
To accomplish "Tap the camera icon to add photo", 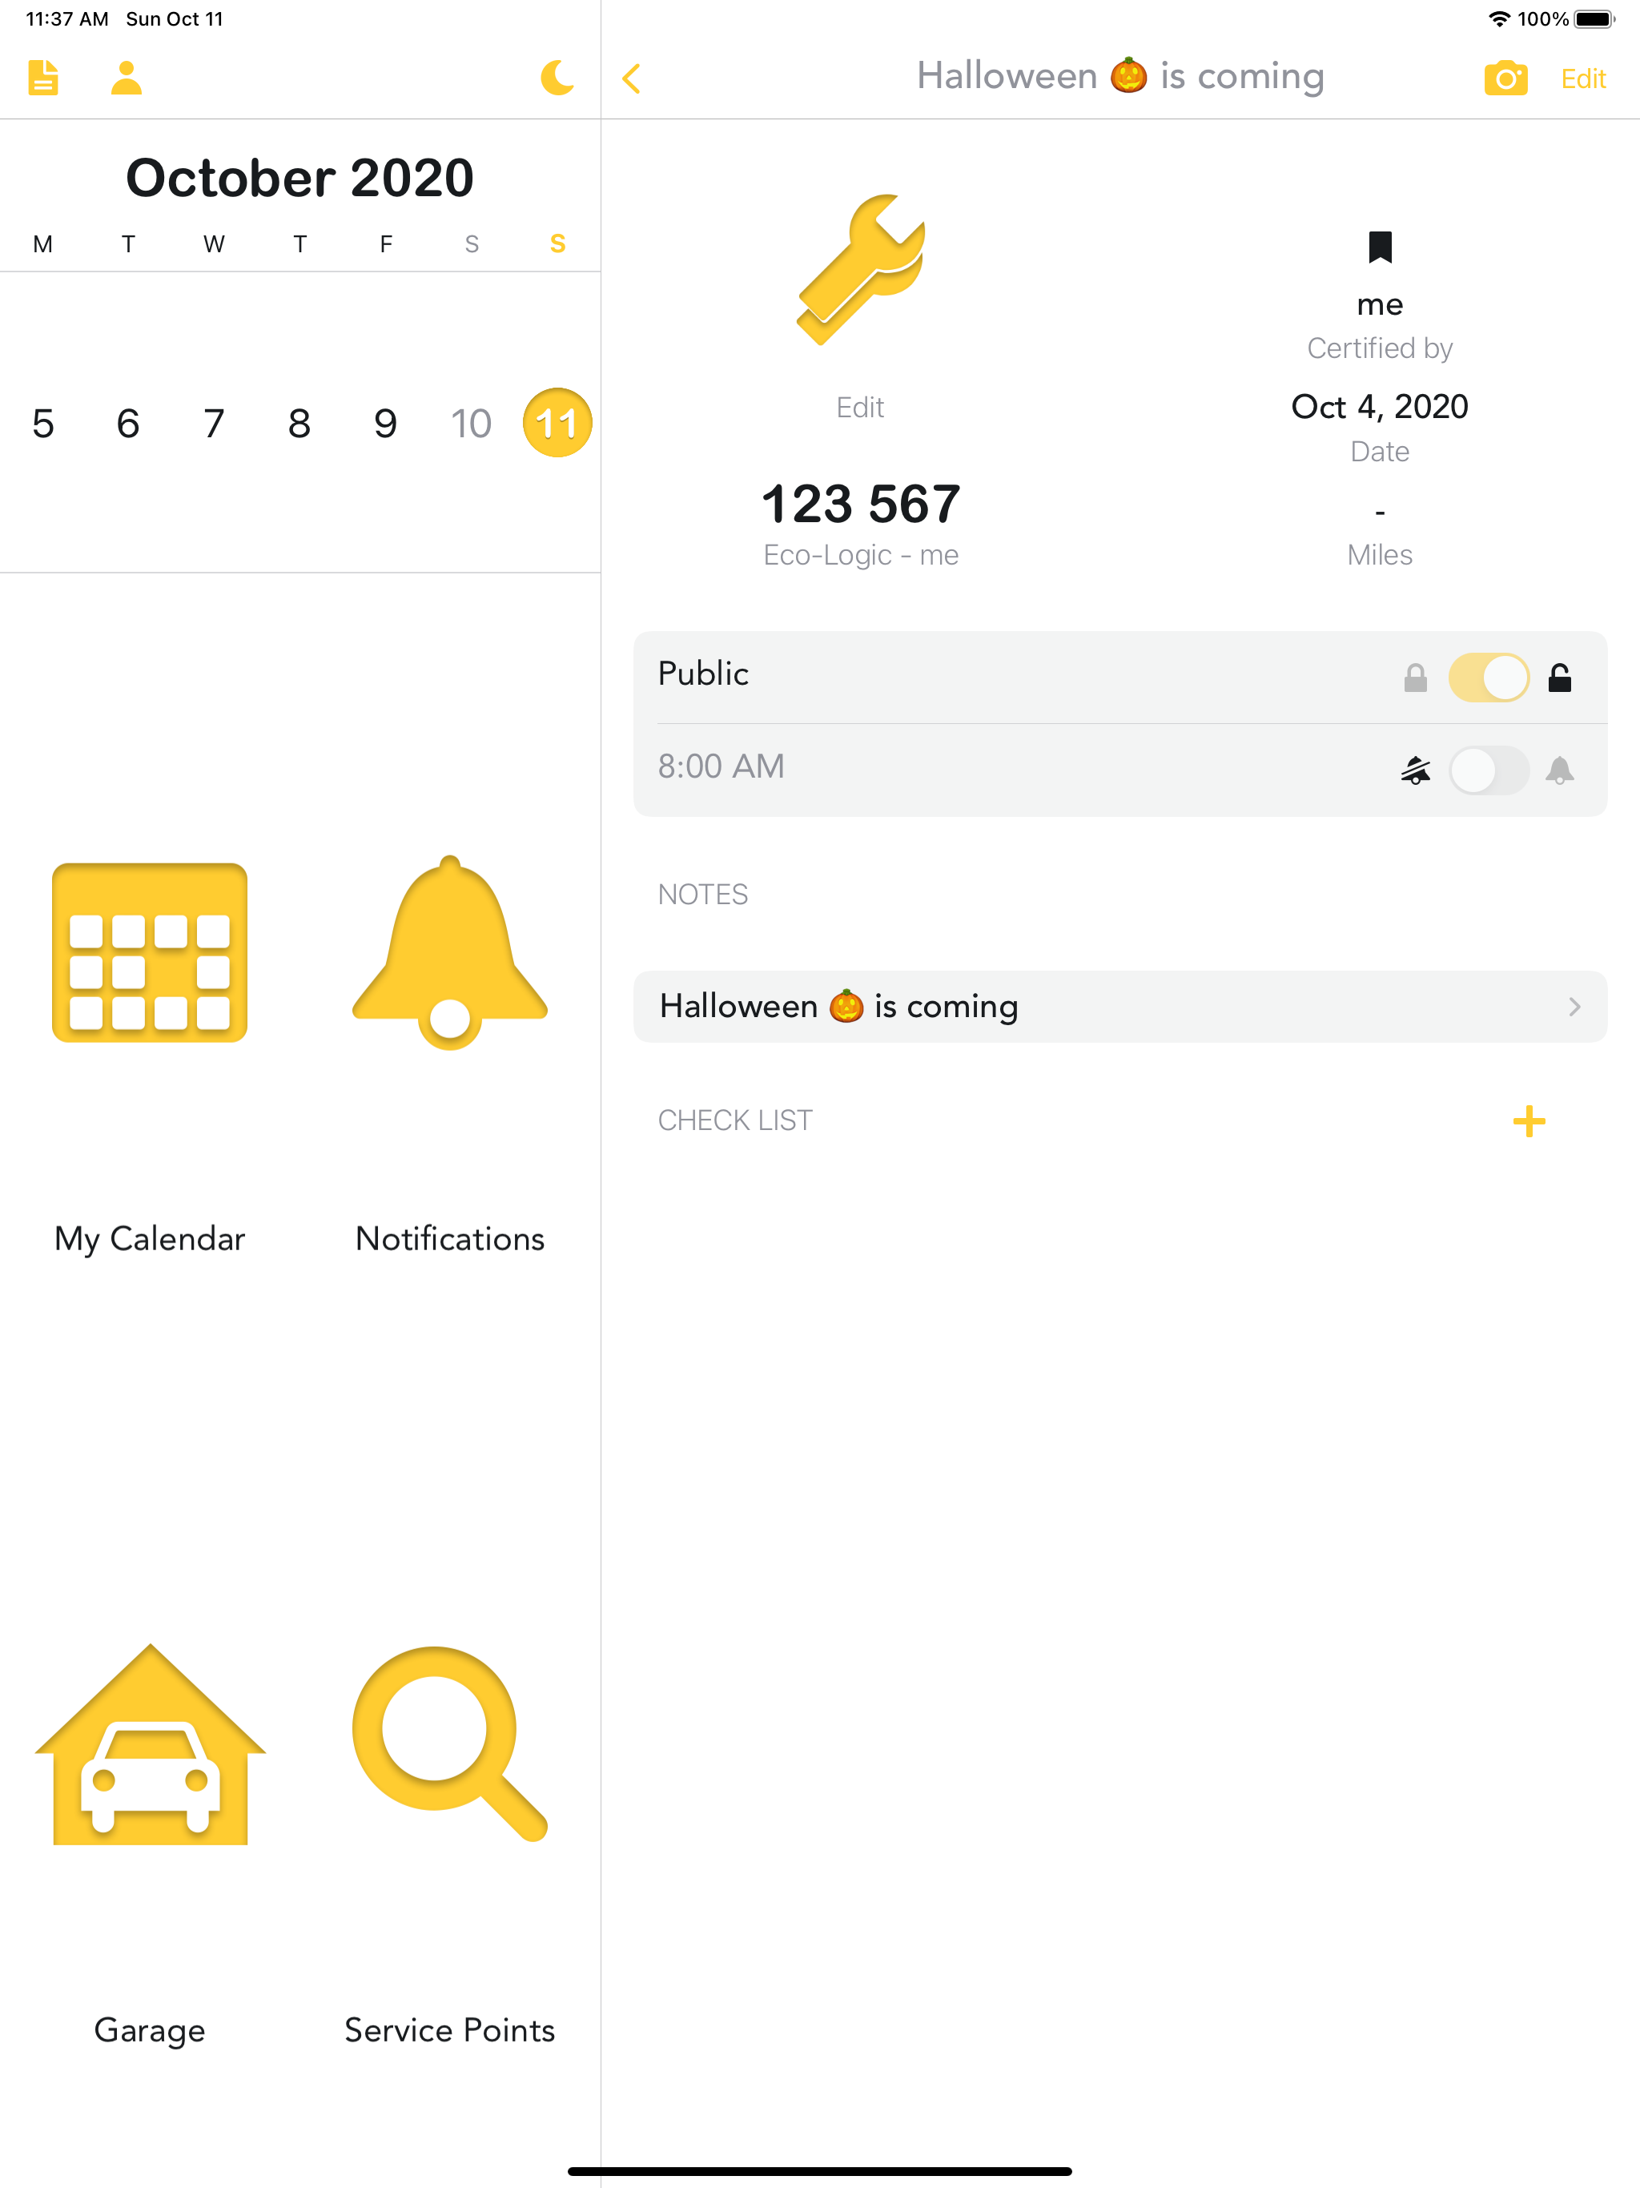I will [x=1505, y=77].
